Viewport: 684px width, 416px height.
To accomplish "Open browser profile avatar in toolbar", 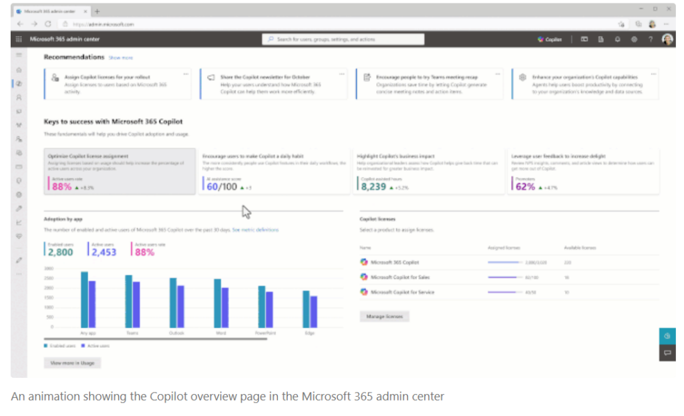I will tap(652, 25).
